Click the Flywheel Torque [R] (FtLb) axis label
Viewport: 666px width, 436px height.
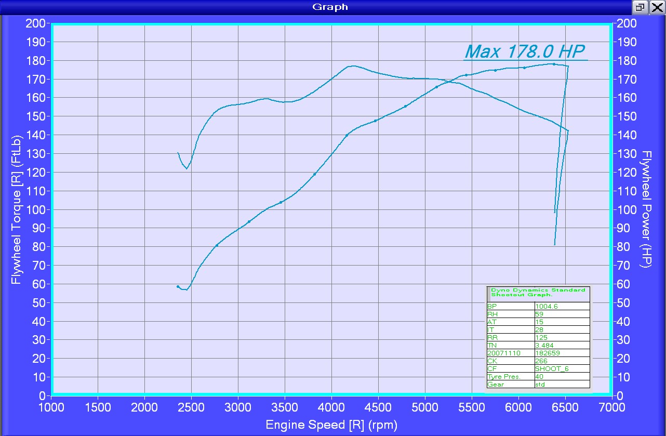pos(17,209)
